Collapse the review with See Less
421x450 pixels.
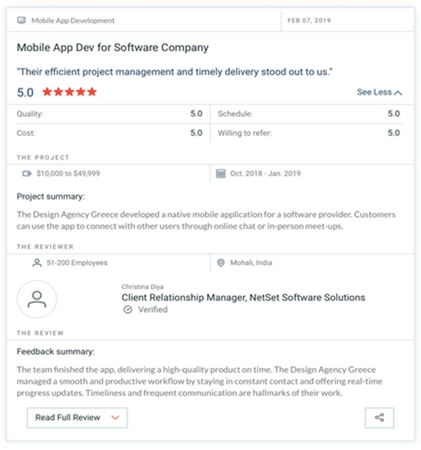[379, 92]
